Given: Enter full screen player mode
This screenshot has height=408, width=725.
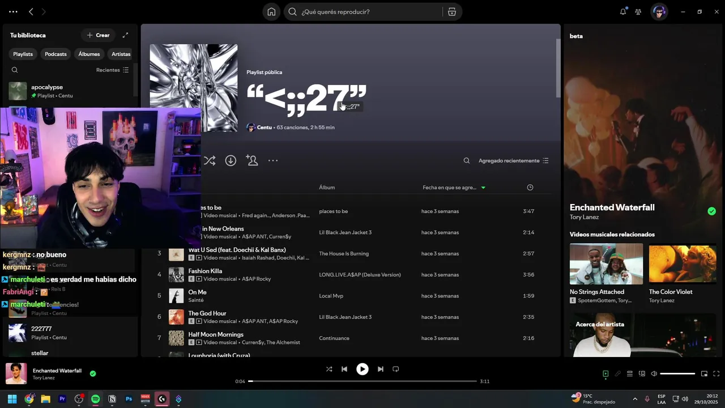Looking at the screenshot, I should point(717,374).
